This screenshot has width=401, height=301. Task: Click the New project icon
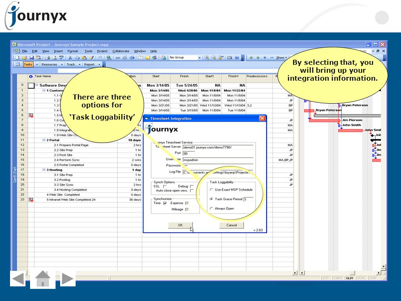point(18,58)
